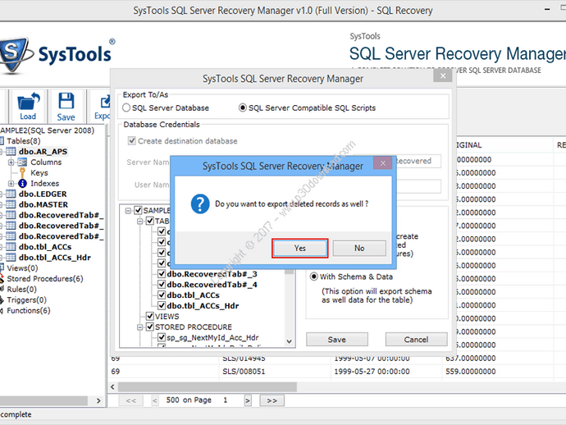This screenshot has height=425, width=566.
Task: Uncheck dbo.RecoveredTab#_3 checkbox
Action: (x=162, y=274)
